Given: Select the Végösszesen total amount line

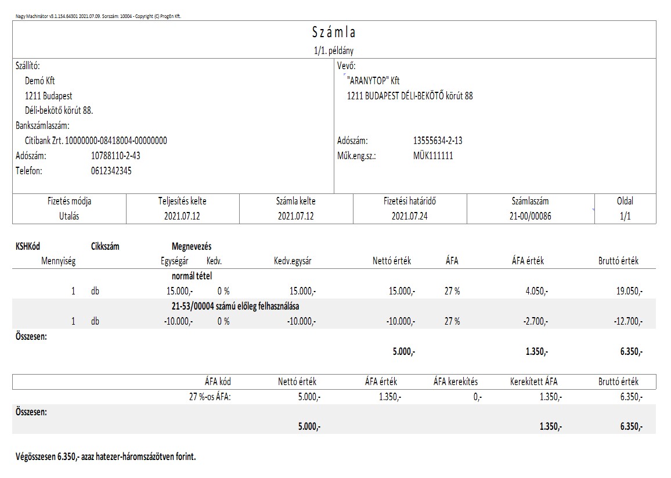Looking at the screenshot, I should [x=106, y=457].
